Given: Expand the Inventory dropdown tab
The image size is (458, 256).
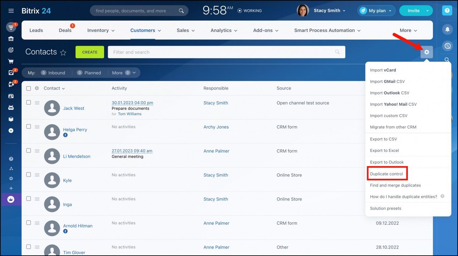Looking at the screenshot, I should coord(101,30).
